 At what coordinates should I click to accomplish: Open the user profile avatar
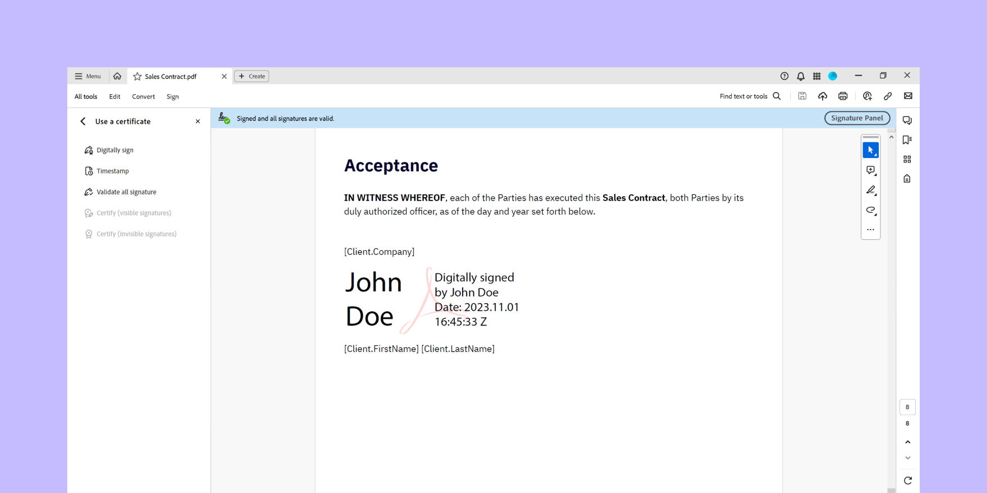833,76
